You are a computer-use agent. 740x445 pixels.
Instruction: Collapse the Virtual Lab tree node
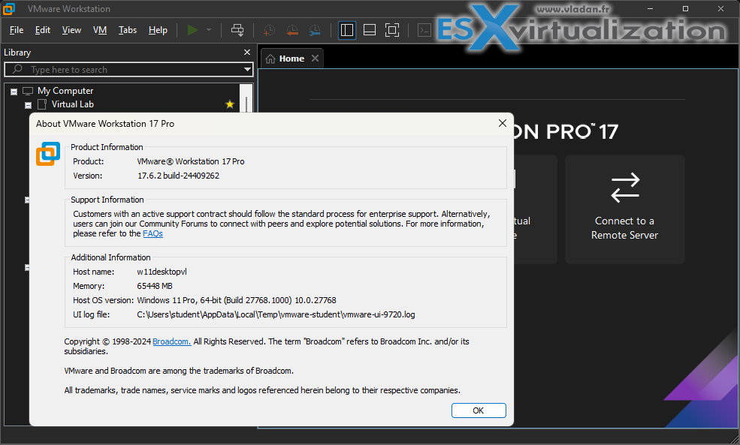coord(28,105)
